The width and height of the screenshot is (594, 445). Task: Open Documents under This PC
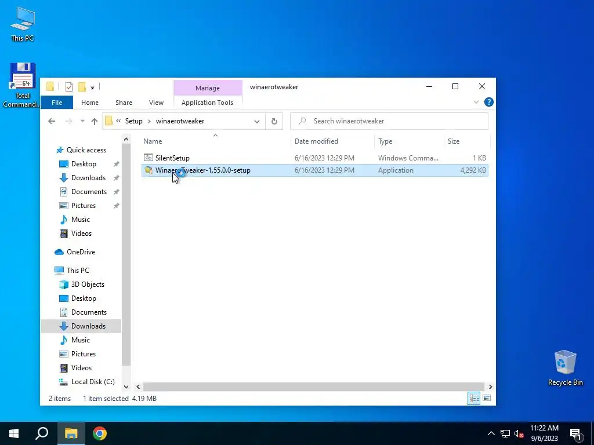click(x=89, y=312)
